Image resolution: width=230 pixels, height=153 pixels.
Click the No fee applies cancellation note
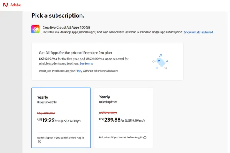61,137
